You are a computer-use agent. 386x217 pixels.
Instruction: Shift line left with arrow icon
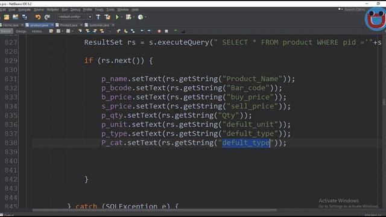point(142,31)
